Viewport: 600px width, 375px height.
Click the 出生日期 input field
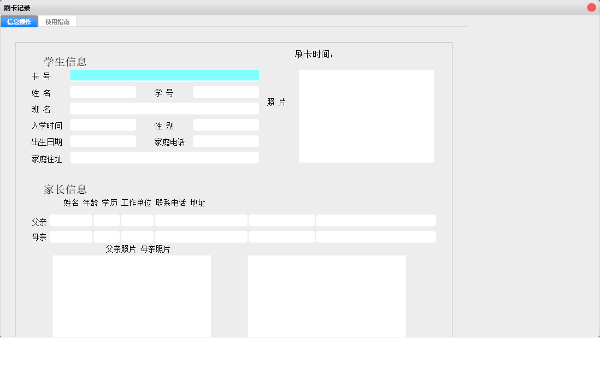tap(103, 141)
